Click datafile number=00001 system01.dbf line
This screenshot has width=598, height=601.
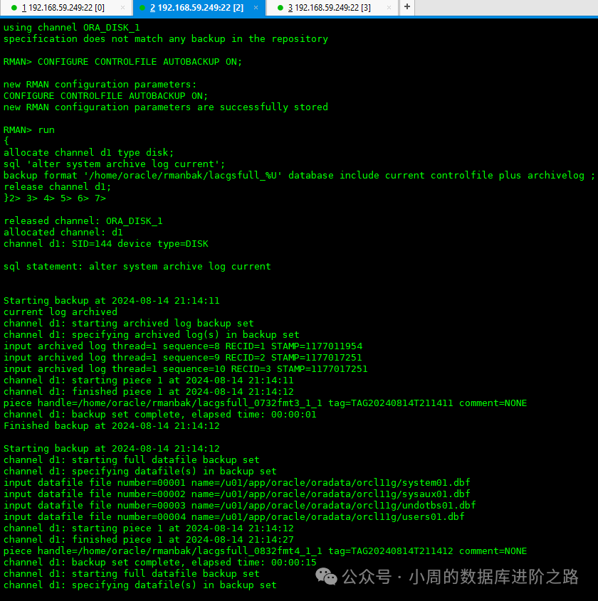point(236,482)
